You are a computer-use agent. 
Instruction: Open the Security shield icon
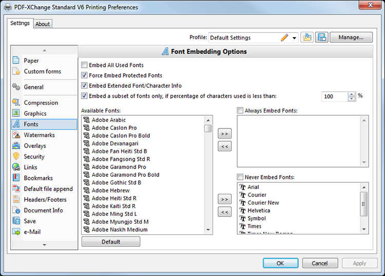coord(16,156)
